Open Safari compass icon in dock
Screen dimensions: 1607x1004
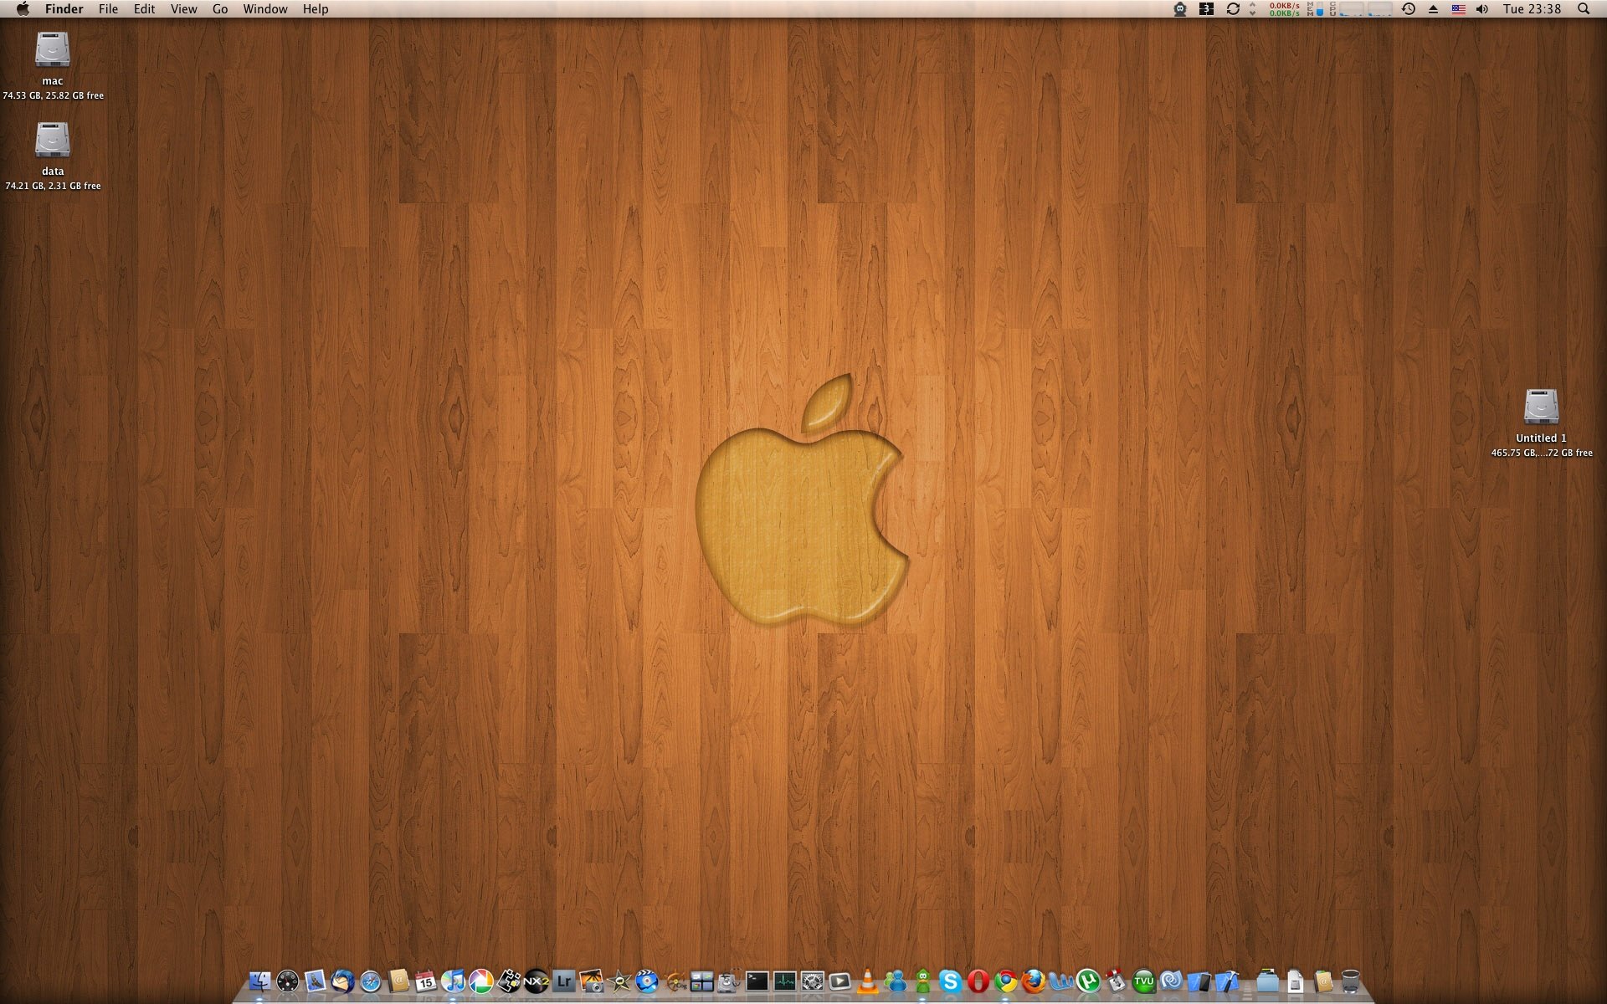(x=370, y=981)
